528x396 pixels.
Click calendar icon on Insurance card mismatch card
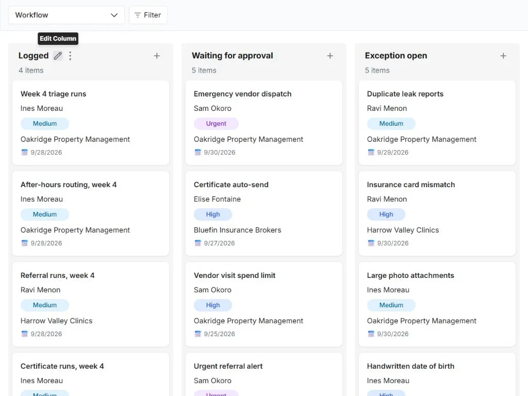pos(371,243)
